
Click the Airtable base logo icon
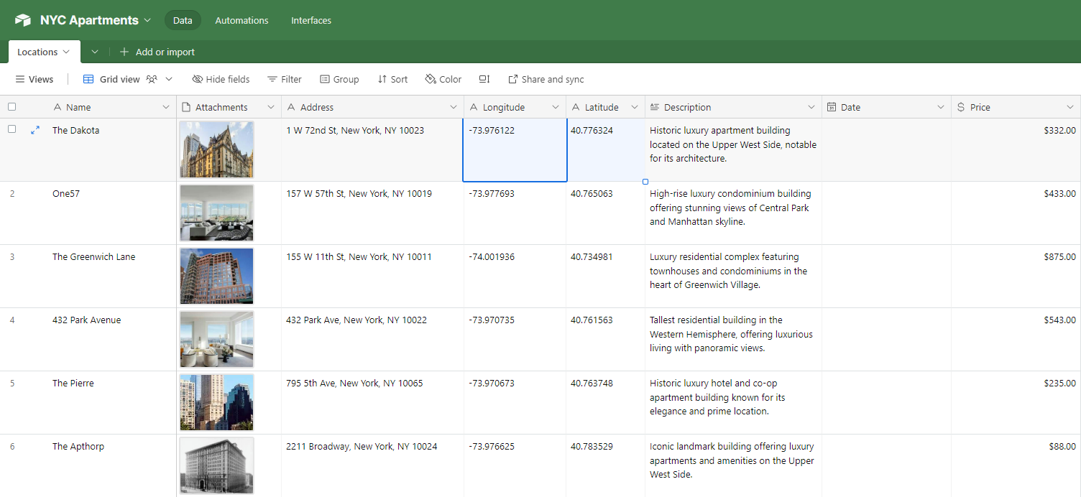point(23,20)
